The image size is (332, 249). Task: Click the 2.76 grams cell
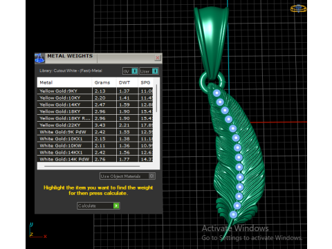tap(104, 159)
